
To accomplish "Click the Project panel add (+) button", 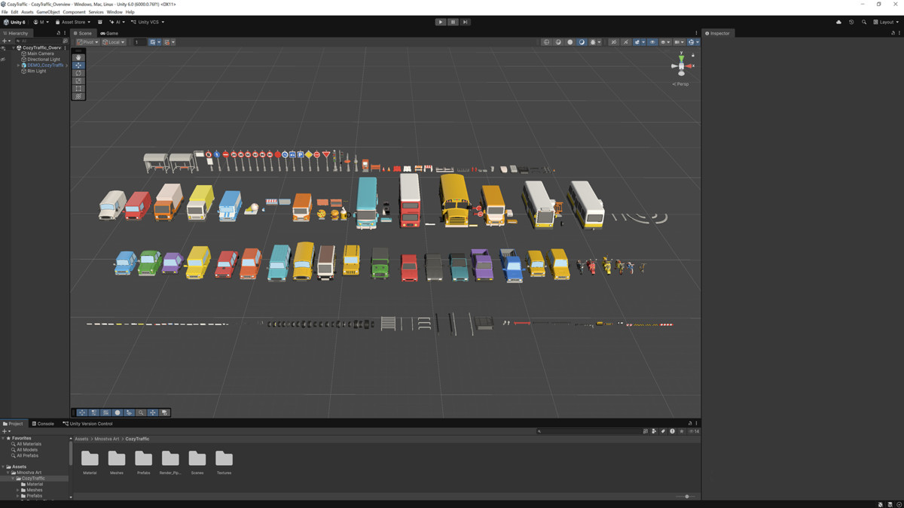I will [5, 431].
